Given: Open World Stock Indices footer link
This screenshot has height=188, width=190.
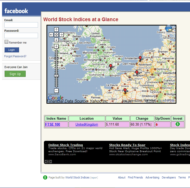Looking at the screenshot, I should pyautogui.click(x=77, y=177).
